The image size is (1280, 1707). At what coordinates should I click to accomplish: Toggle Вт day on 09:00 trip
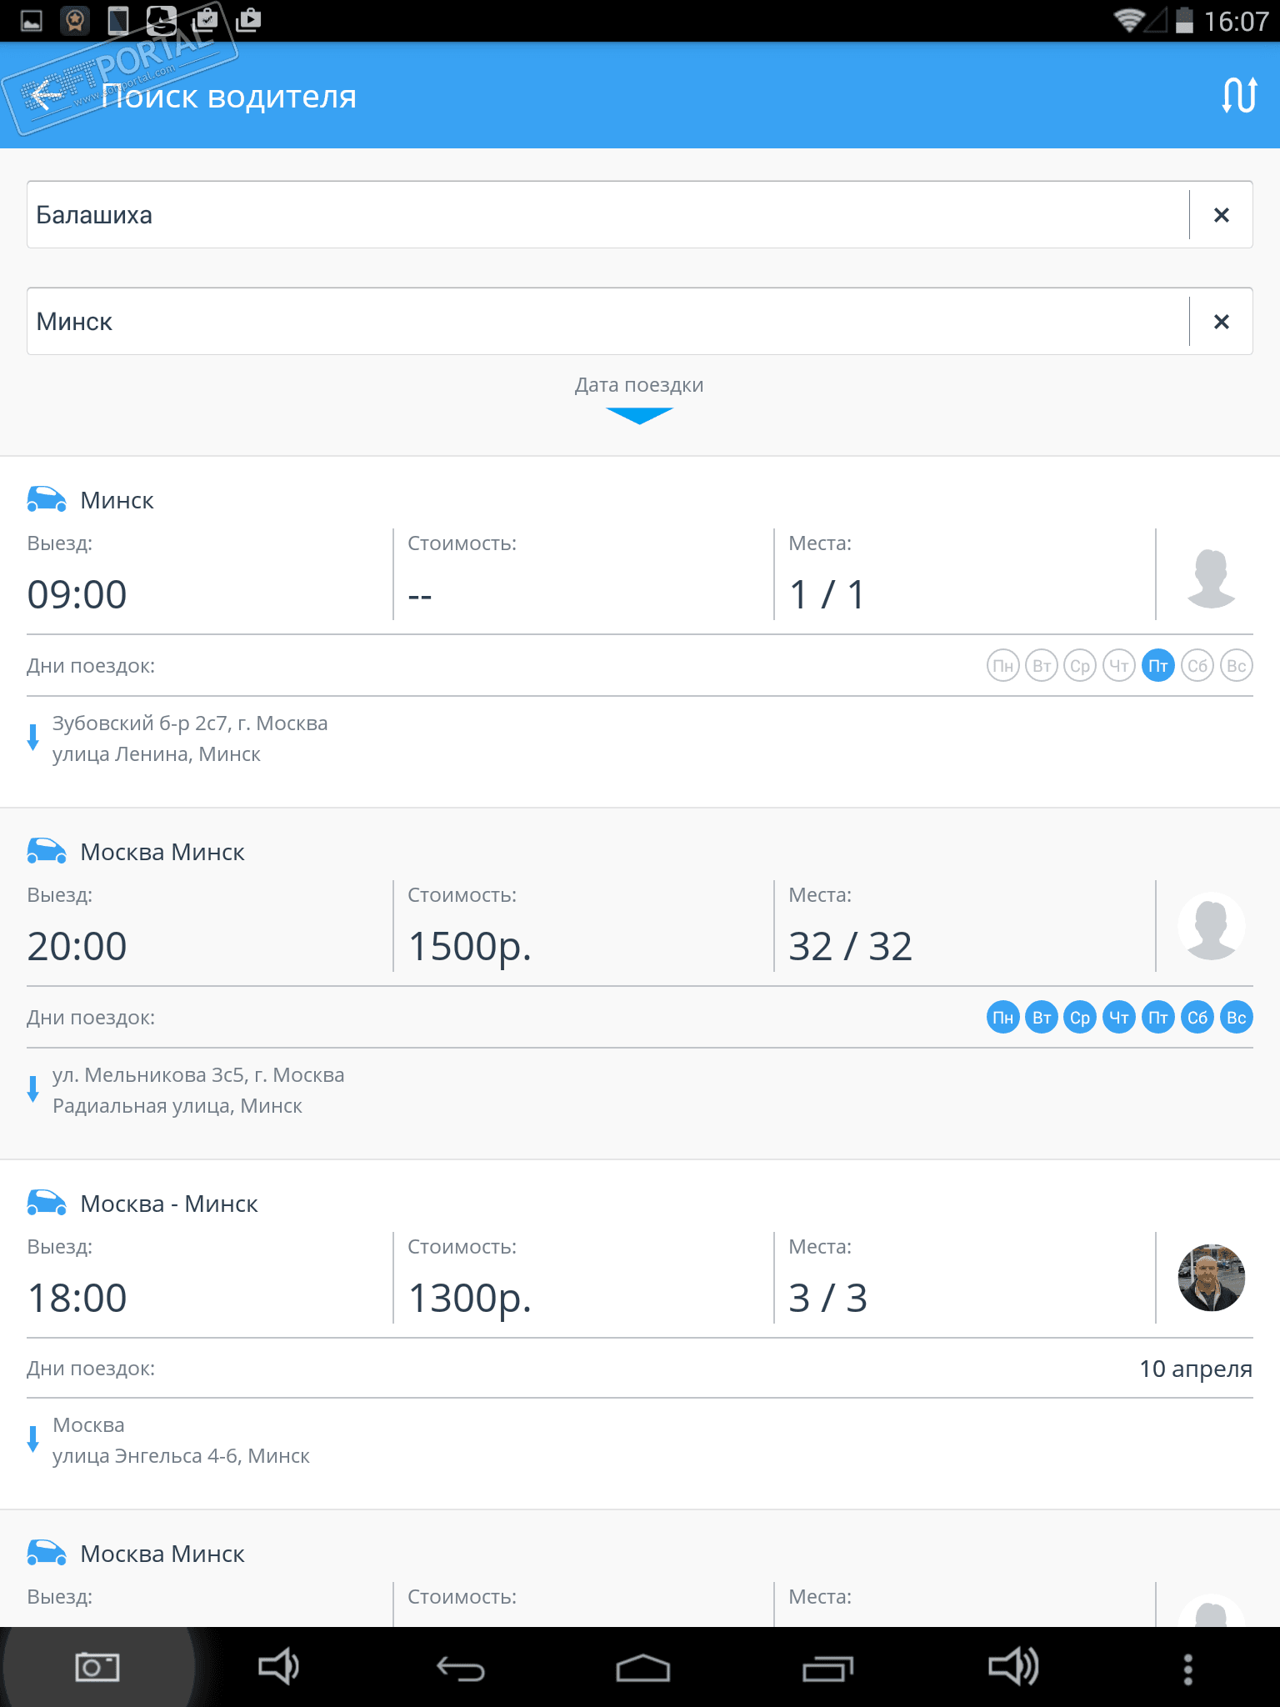pyautogui.click(x=1042, y=666)
